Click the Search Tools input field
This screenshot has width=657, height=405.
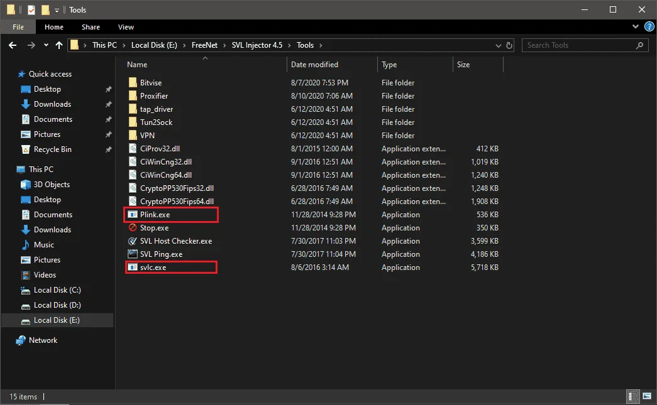pos(585,45)
